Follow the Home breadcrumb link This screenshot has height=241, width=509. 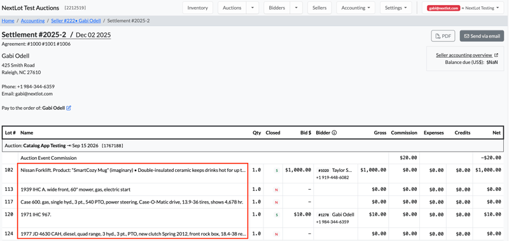tap(8, 21)
